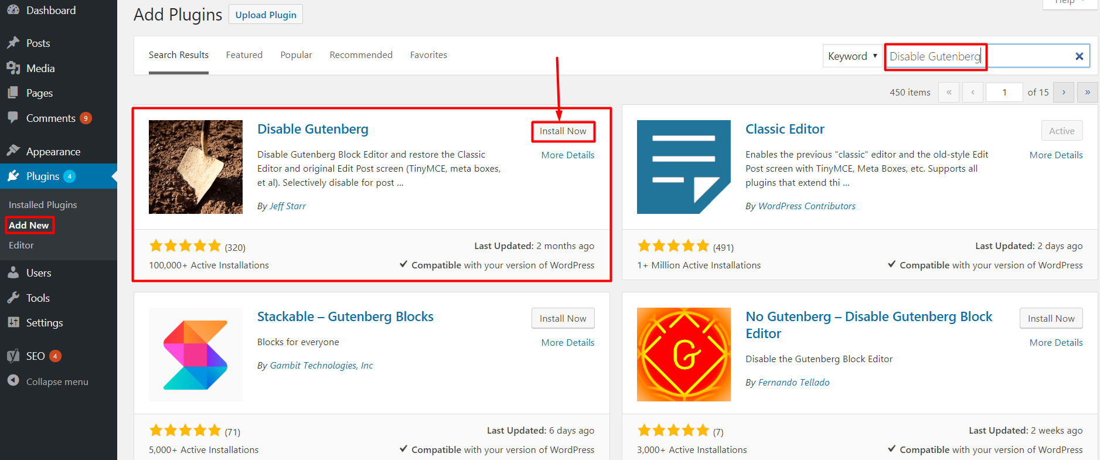Open Classic Editor plugin thumbnail
This screenshot has width=1100, height=460.
tap(684, 167)
